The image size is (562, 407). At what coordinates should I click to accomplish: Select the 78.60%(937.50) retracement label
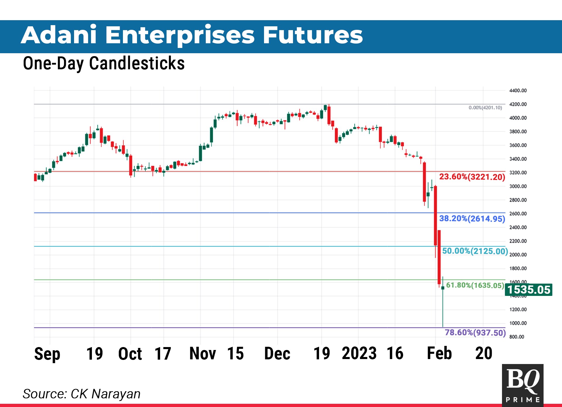click(475, 333)
